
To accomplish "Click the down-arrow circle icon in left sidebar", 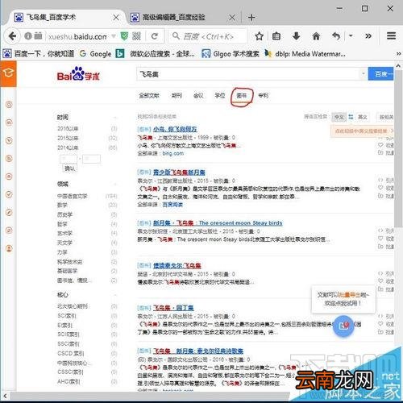I will coord(9,140).
